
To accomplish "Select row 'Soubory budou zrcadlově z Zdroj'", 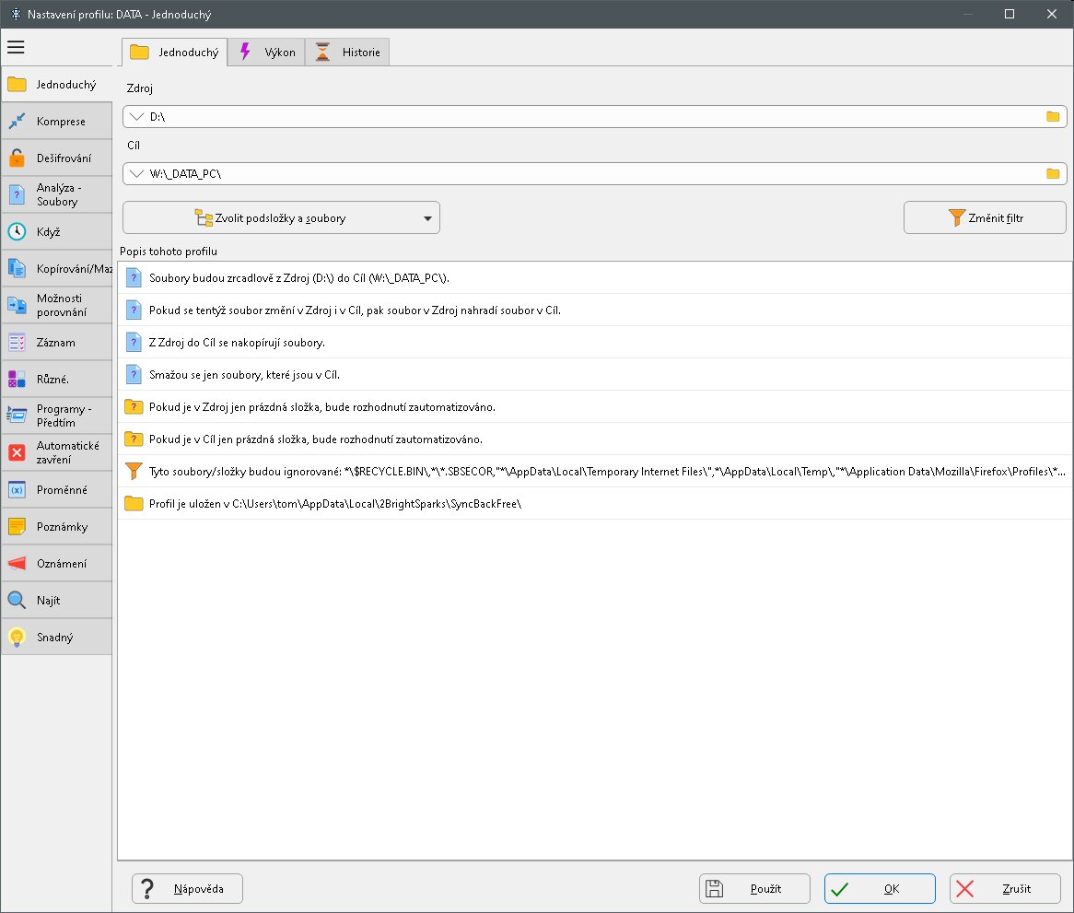I will click(x=594, y=278).
